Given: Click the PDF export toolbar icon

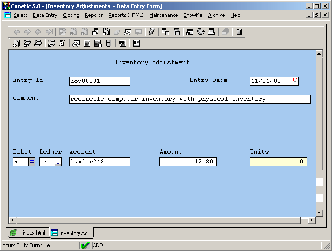Looking at the screenshot, I should point(122,43).
